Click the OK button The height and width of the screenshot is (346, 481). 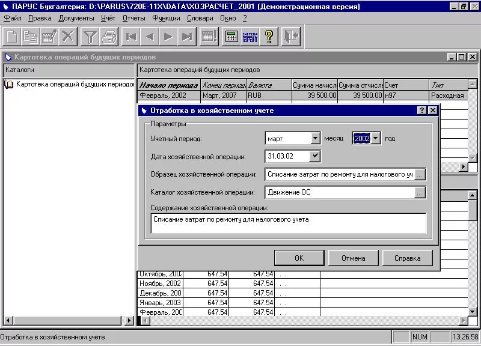[299, 258]
